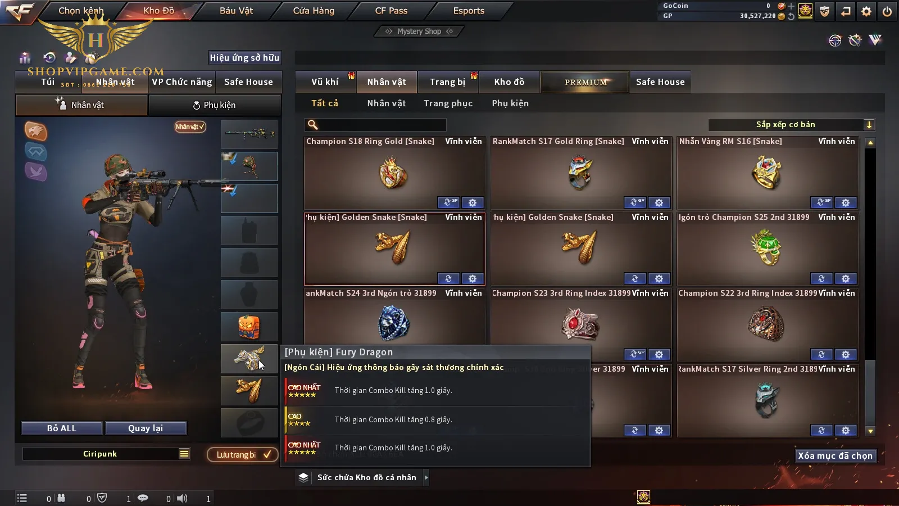Open the eagle emblem side icon
Viewport: 899px width, 506px height.
tap(36, 131)
